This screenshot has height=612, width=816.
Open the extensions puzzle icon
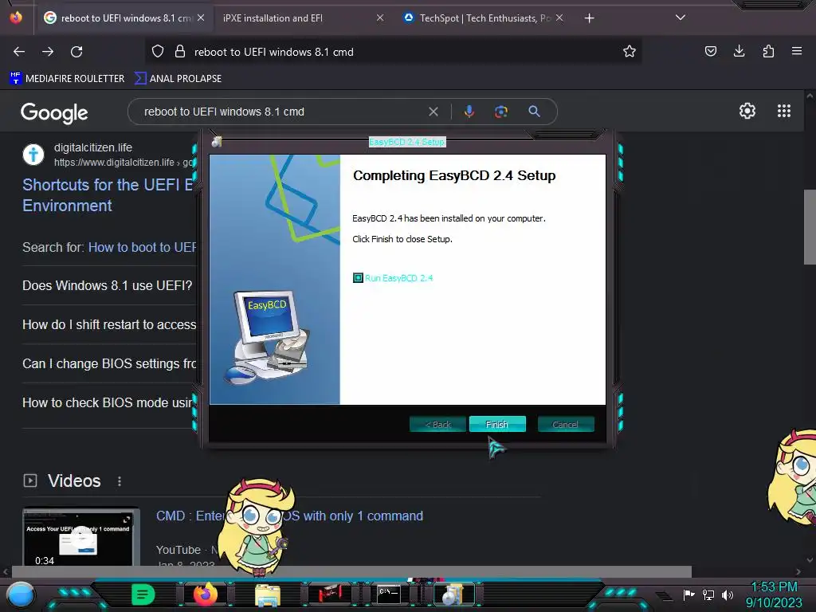tap(768, 51)
